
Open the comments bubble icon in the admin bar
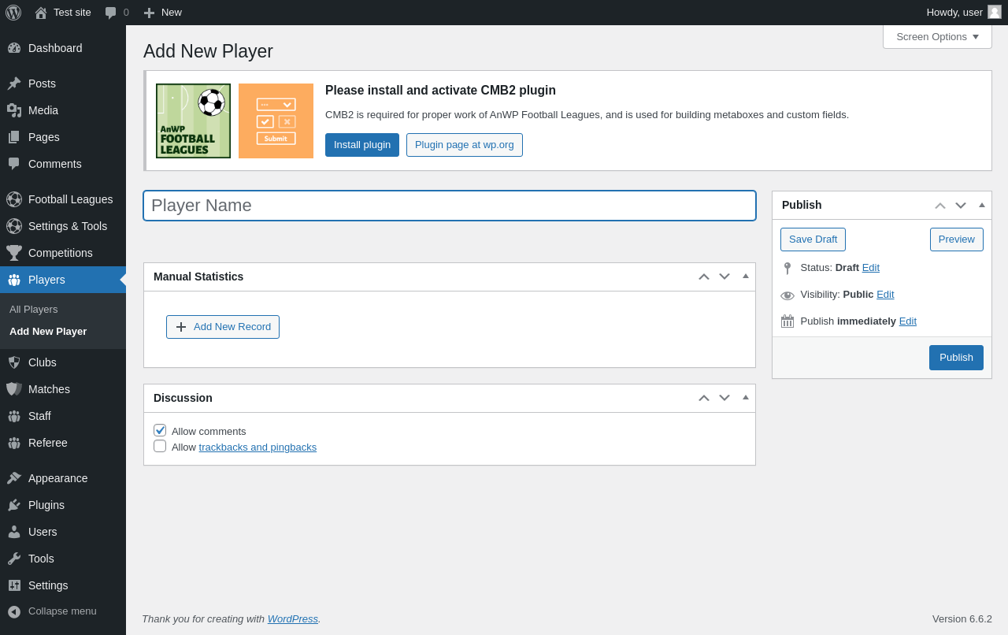pos(111,13)
